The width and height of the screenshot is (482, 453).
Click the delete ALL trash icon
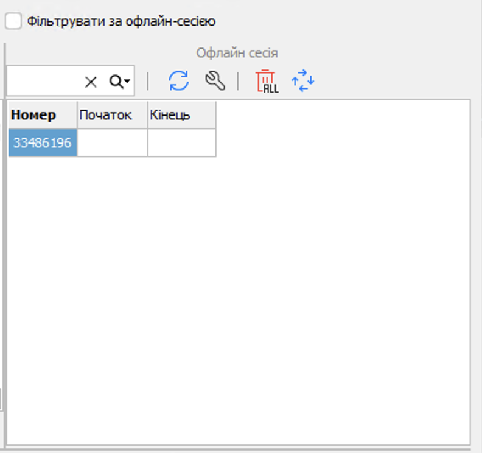[266, 81]
